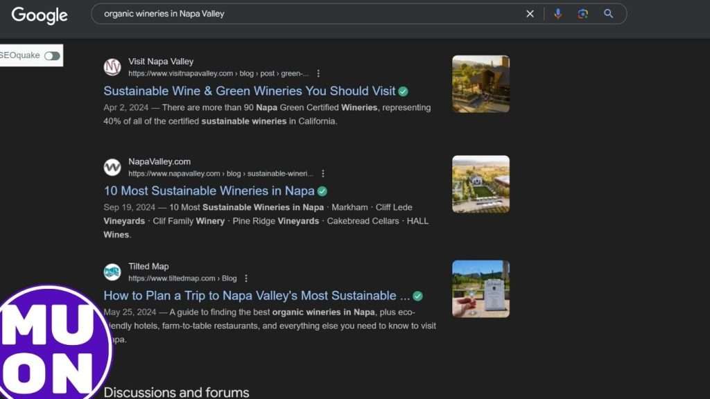This screenshot has height=399, width=710.
Task: Open more options for NapaValley.com result
Action: coord(323,174)
